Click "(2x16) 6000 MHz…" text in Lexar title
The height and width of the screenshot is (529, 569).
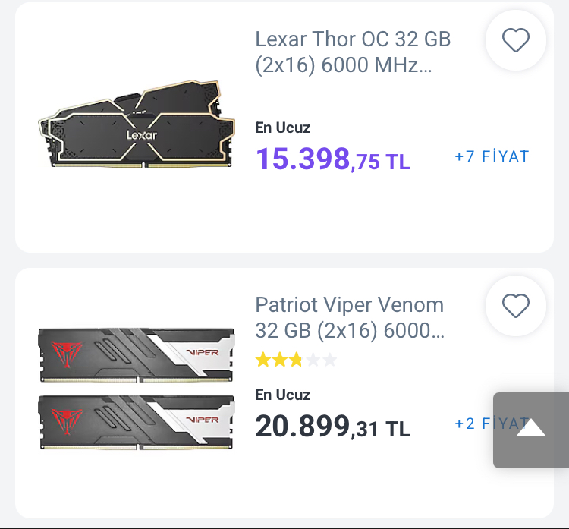click(x=343, y=65)
